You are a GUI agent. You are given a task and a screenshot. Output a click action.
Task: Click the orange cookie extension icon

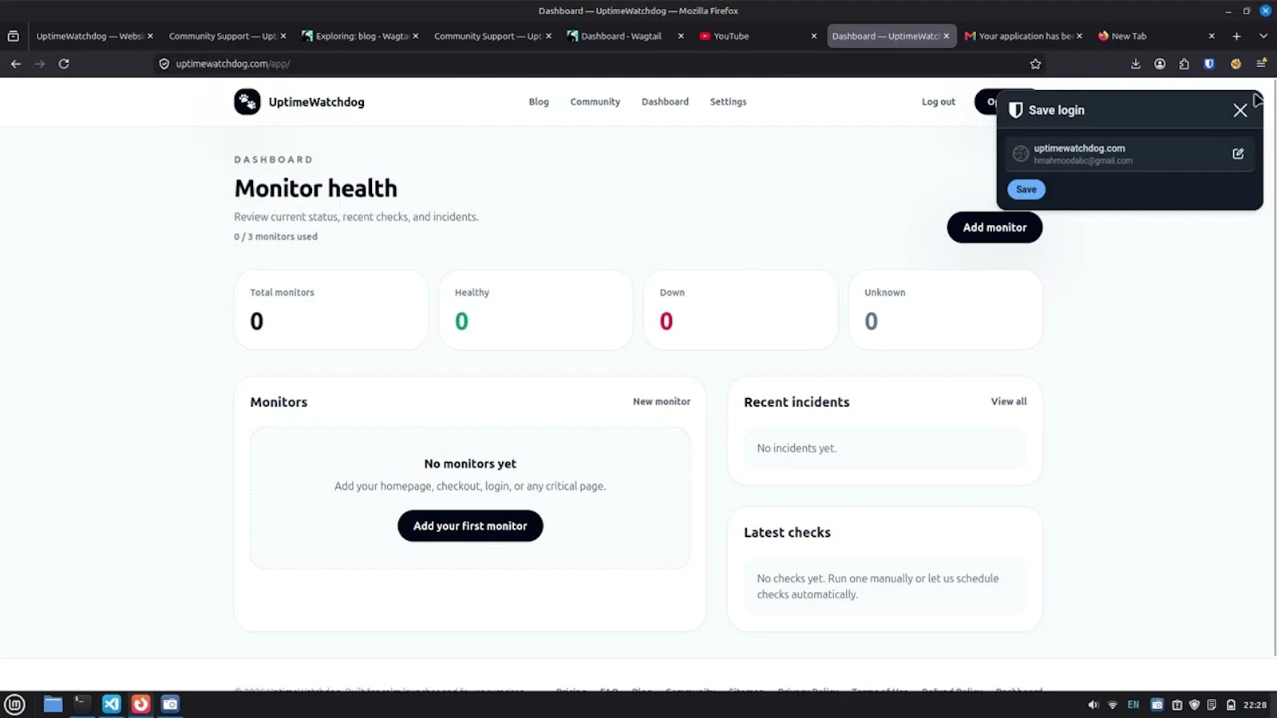click(x=1235, y=64)
